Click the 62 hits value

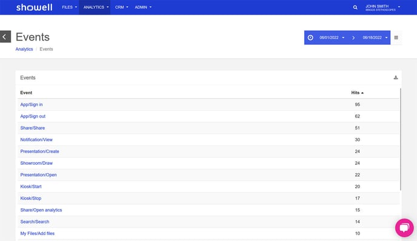pyautogui.click(x=358, y=116)
